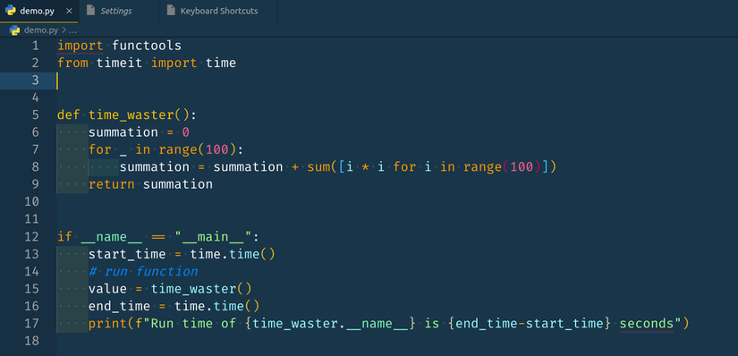Click the underlined word seconds in print statement
738x356 pixels.
click(647, 324)
